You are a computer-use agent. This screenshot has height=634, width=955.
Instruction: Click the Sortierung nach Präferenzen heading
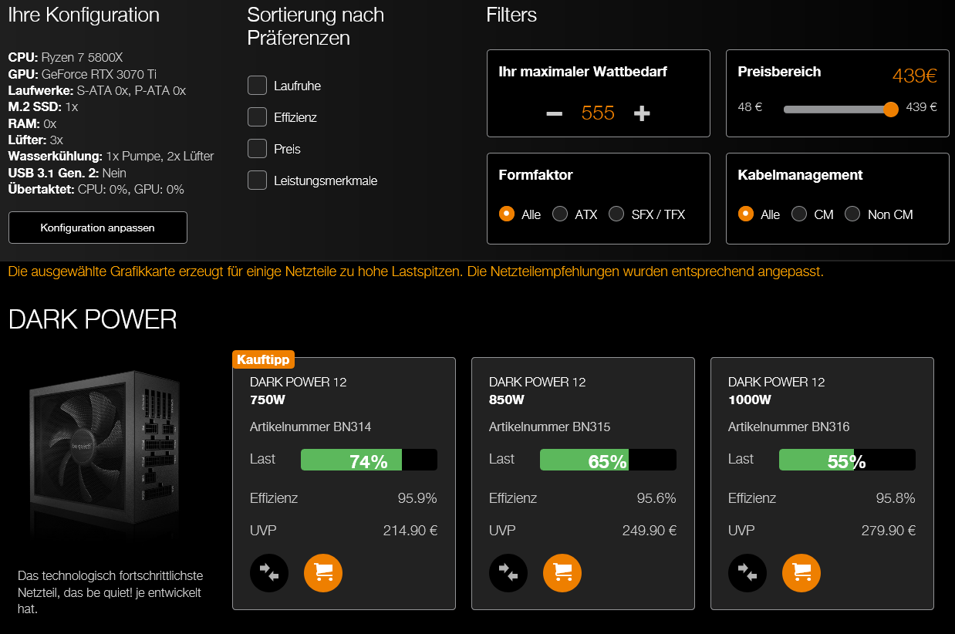tap(316, 26)
